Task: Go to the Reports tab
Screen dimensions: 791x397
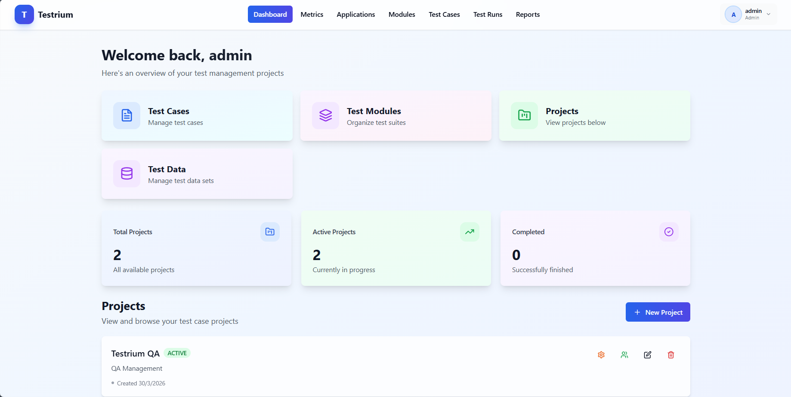Action: click(x=528, y=15)
